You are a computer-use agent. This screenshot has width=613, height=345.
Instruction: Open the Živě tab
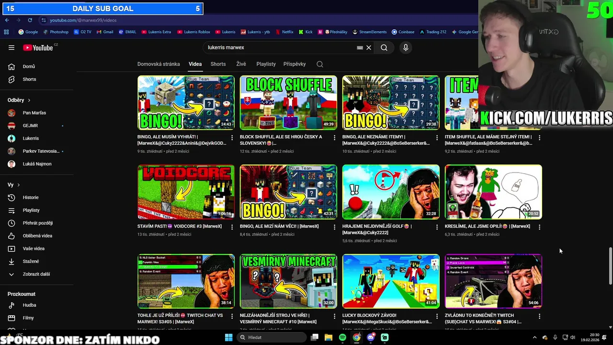click(x=241, y=64)
